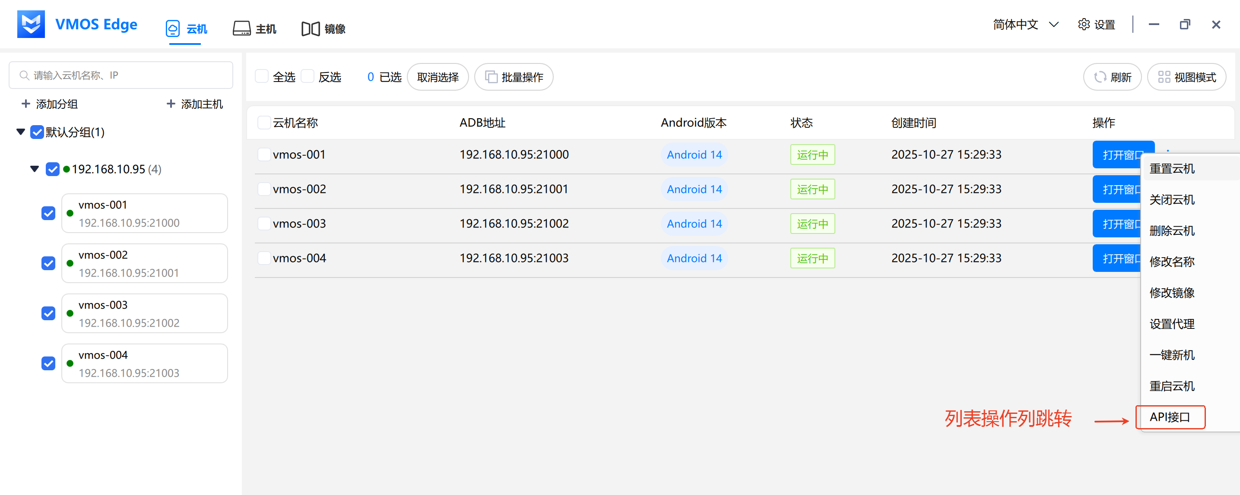Select API接口 in the context menu
The image size is (1240, 495).
(1171, 417)
